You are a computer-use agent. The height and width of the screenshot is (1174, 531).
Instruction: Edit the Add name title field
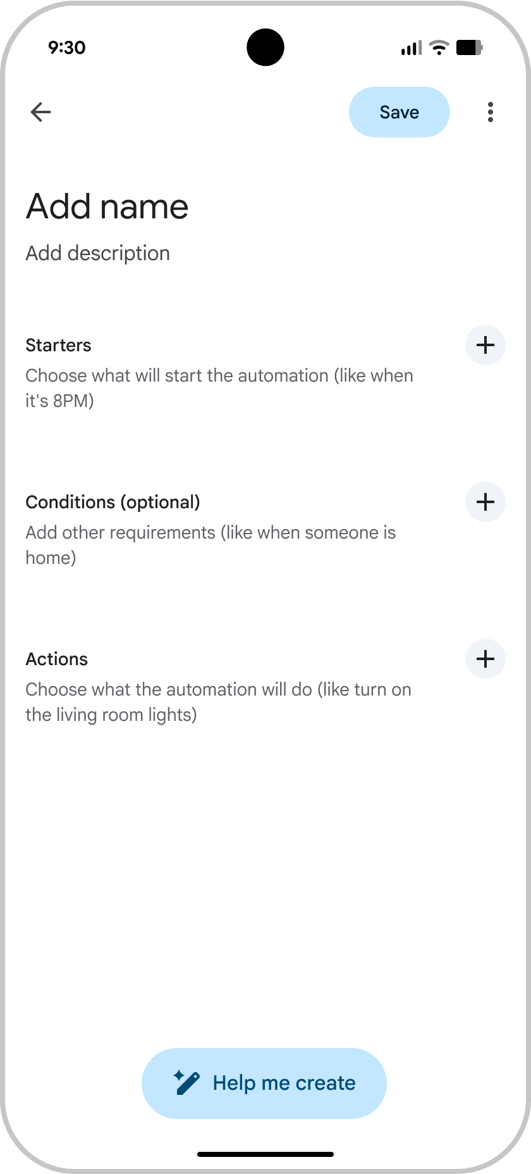(107, 206)
